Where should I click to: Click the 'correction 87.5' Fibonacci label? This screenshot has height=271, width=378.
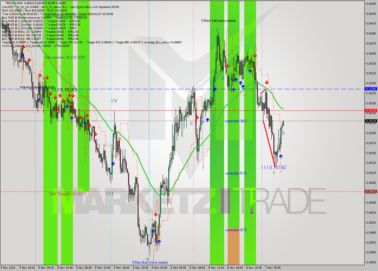(236, 230)
